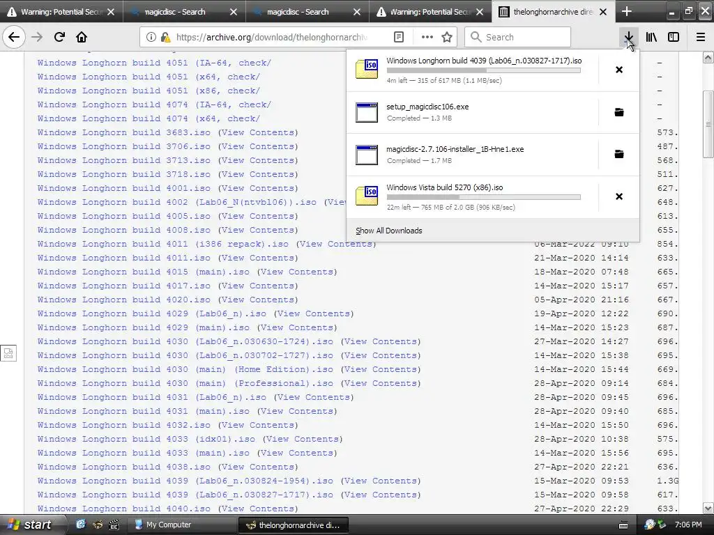Switch to the second magicdisc - Search tab
The image size is (714, 535).
(x=307, y=12)
